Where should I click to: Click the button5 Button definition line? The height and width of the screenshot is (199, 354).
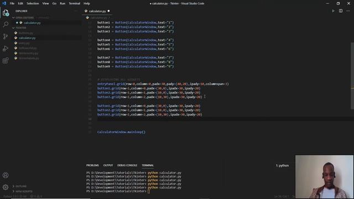click(136, 44)
